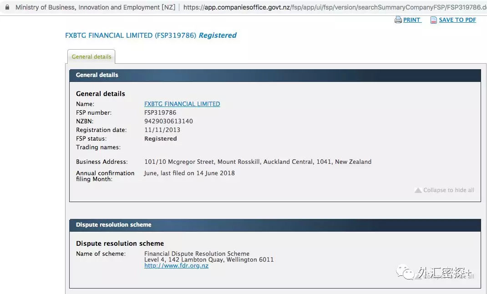
Task: Click the Mcgregor Street business address text
Action: coord(258,162)
